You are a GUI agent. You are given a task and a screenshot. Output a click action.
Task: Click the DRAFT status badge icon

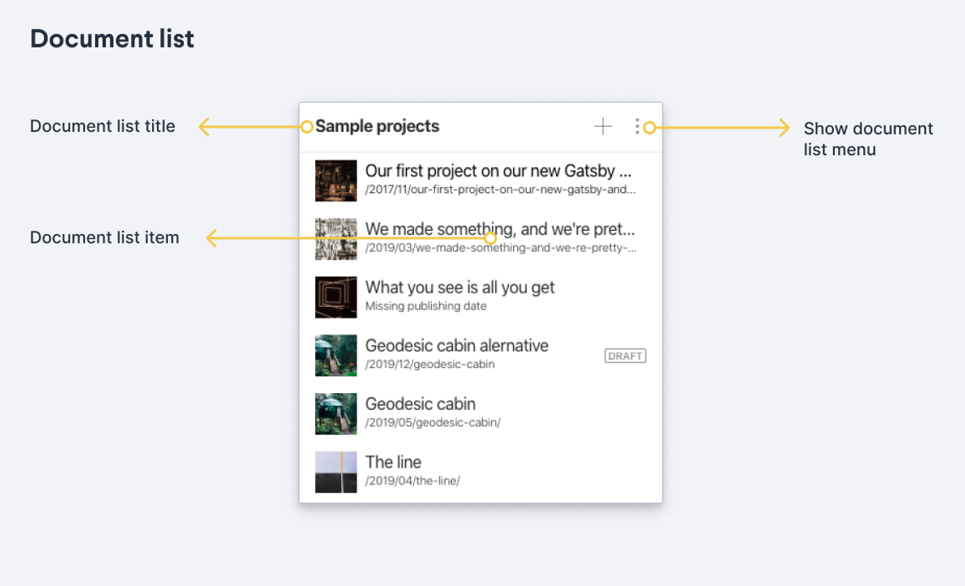[625, 355]
